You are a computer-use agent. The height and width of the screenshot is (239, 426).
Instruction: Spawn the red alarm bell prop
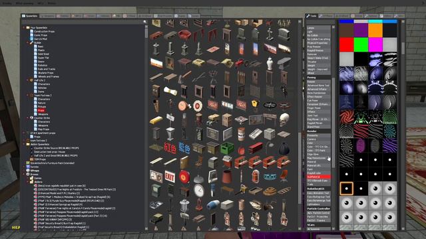184,177
